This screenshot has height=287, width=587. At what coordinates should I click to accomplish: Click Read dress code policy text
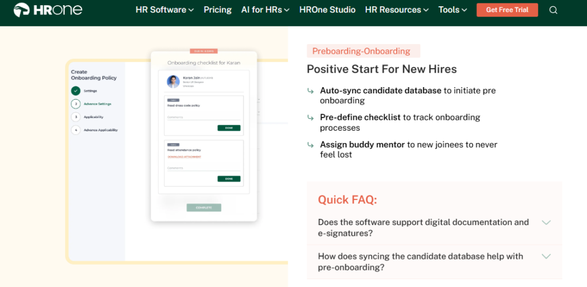tap(183, 105)
